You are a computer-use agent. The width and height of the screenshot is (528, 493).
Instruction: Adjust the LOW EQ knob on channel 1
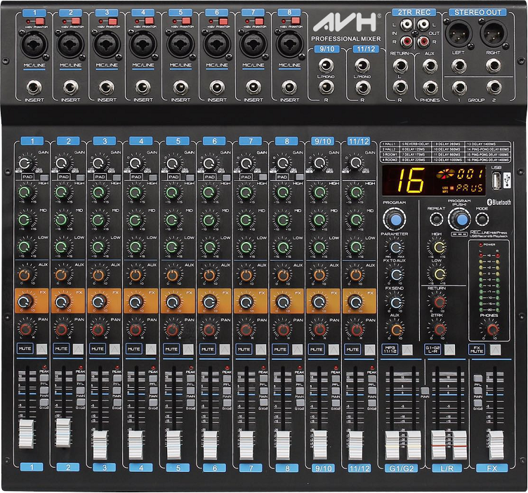tap(24, 247)
